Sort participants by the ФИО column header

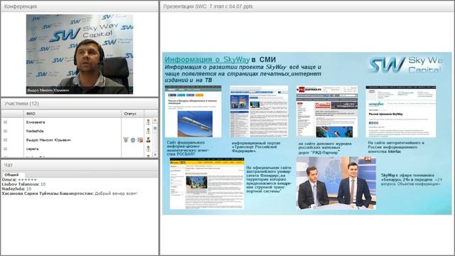73,114
